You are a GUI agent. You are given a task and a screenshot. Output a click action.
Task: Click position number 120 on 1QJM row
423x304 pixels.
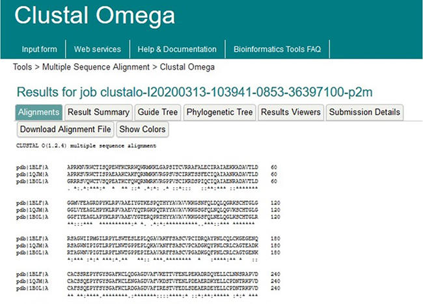point(275,210)
